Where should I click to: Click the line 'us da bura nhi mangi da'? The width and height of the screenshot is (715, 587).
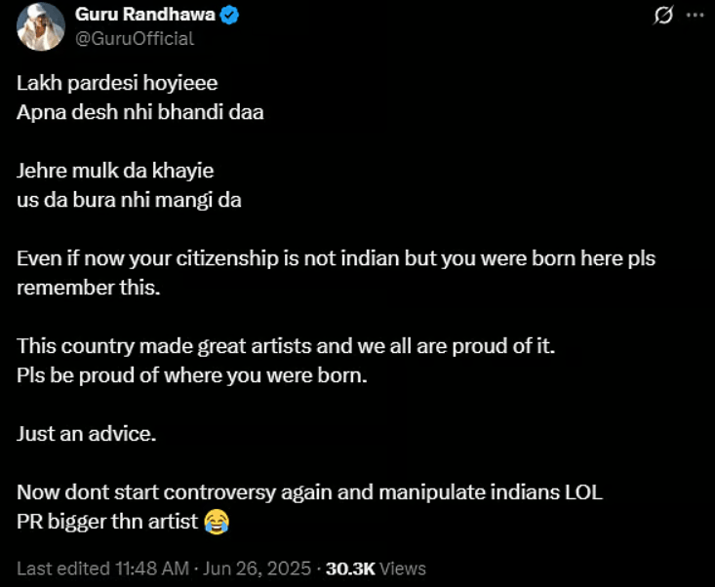click(x=129, y=200)
